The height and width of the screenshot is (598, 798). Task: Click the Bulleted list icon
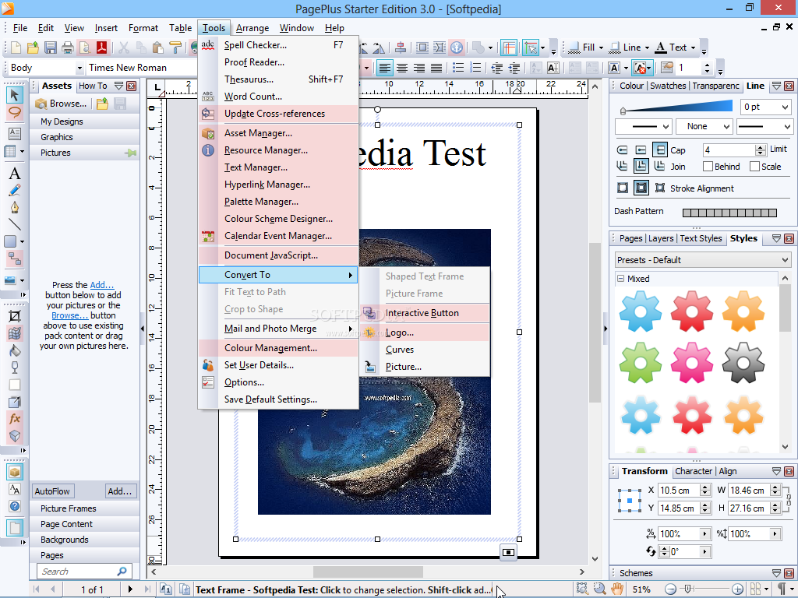458,68
